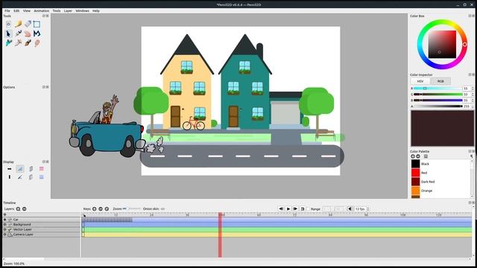Toggle horizontal flip in Display panel
Image resolution: width=477 pixels, height=268 pixels.
(10, 169)
